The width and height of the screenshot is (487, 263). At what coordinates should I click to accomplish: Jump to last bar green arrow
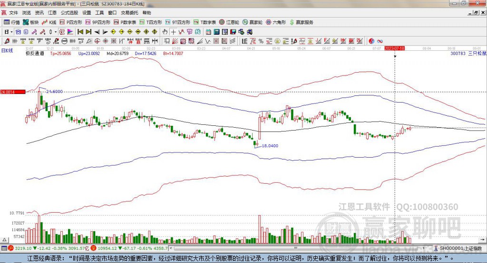[88, 32]
